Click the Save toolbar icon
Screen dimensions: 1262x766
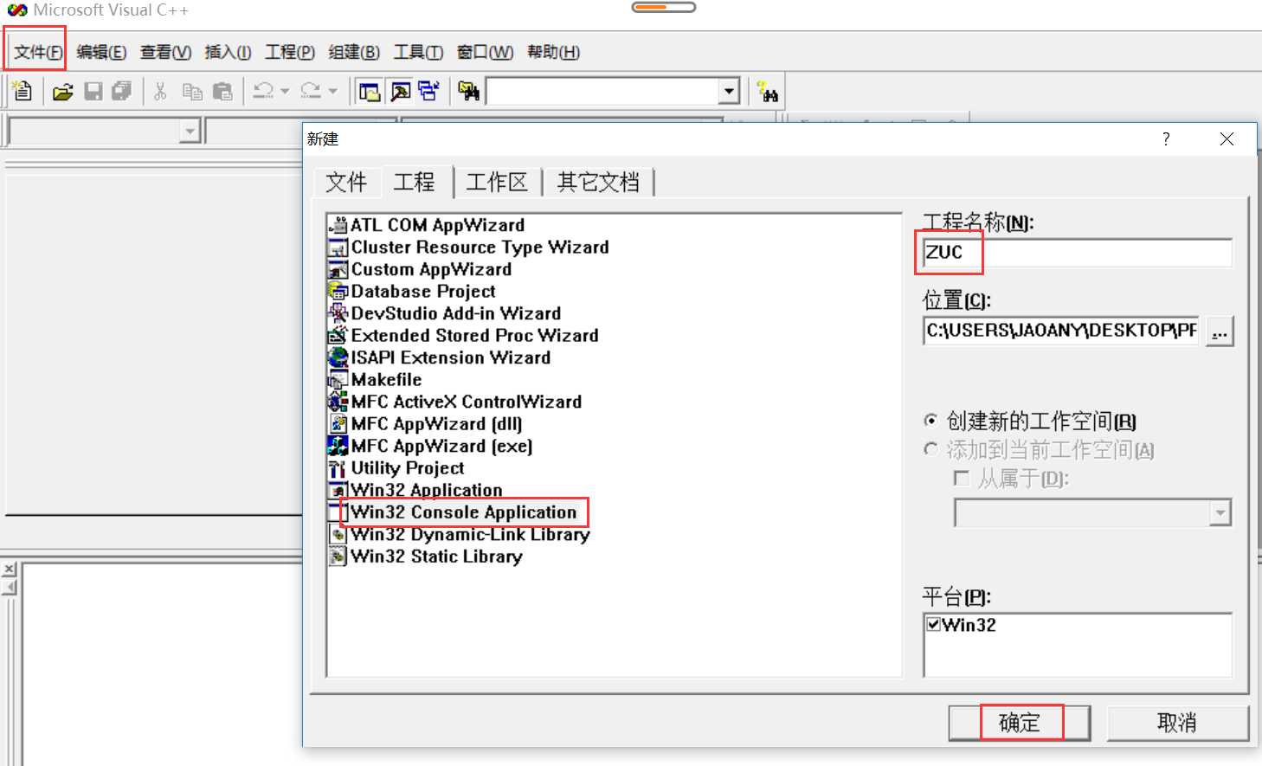[93, 91]
